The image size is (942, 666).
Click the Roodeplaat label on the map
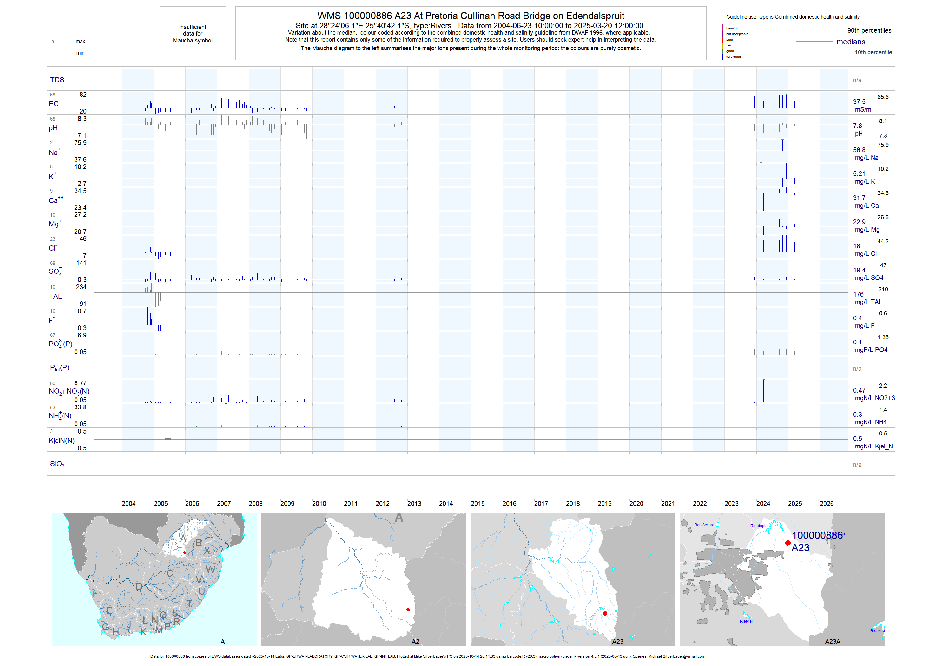coord(760,526)
